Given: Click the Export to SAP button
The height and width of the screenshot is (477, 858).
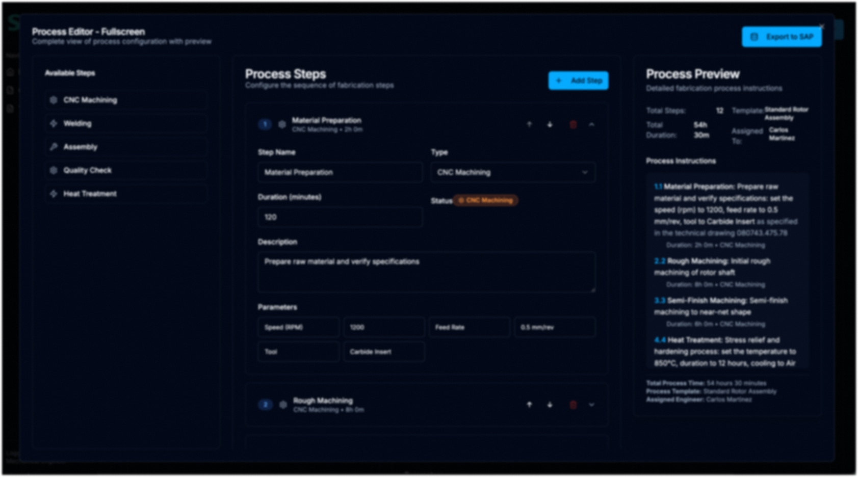Looking at the screenshot, I should [x=782, y=37].
